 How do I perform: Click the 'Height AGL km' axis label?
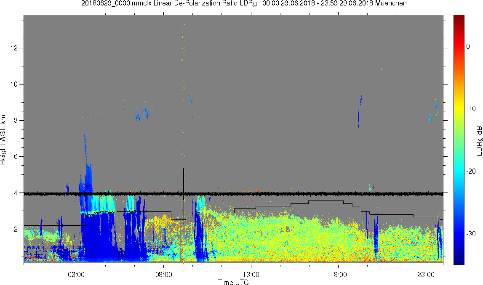point(3,140)
